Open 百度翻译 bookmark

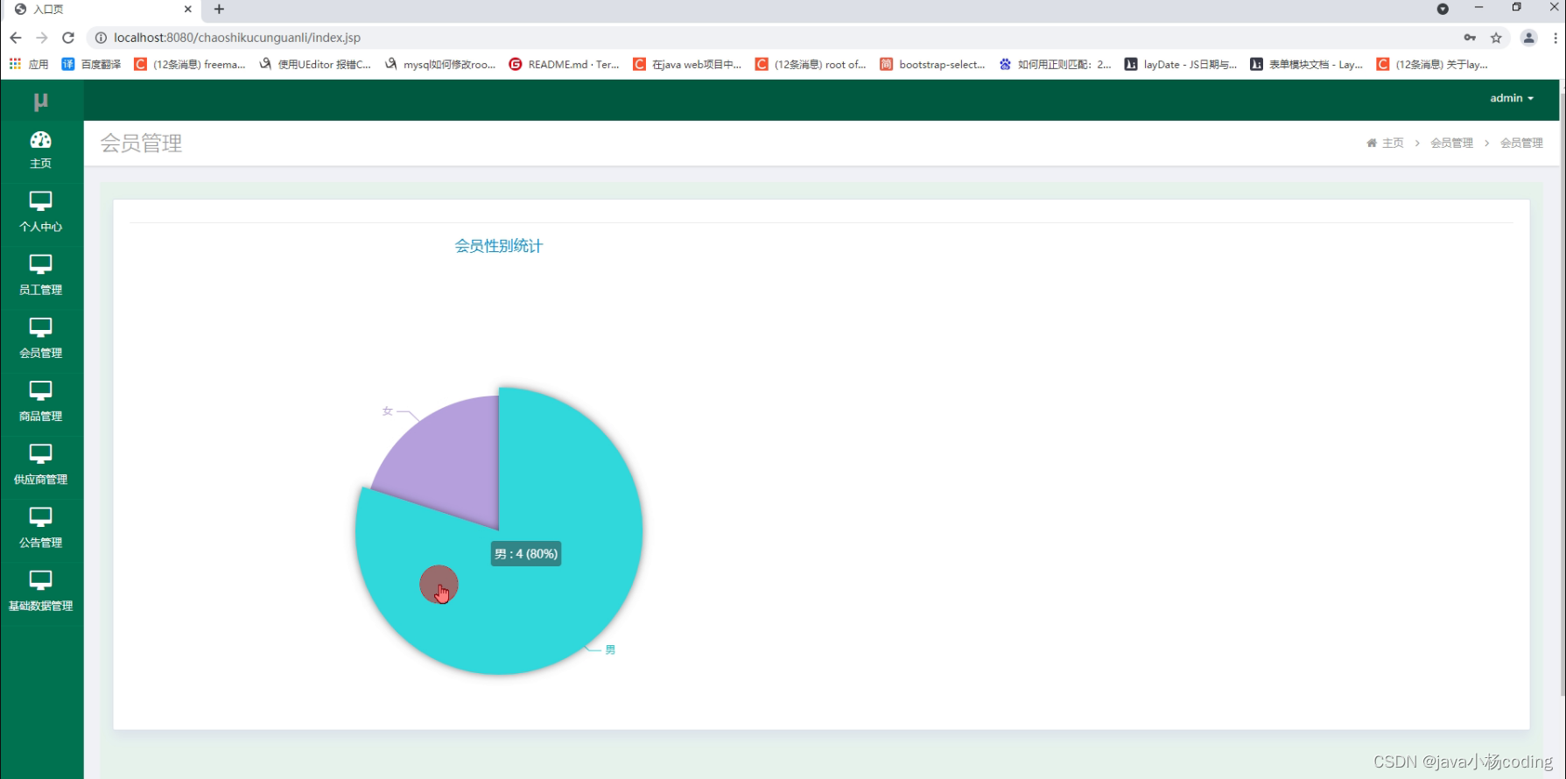[x=91, y=64]
